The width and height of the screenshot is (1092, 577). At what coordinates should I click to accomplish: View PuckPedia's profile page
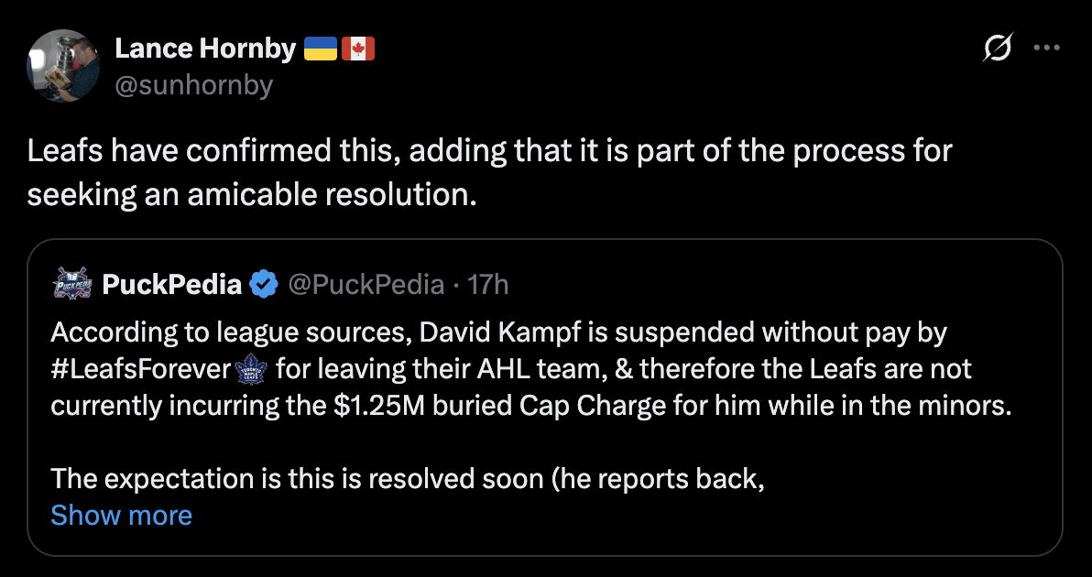[x=171, y=284]
